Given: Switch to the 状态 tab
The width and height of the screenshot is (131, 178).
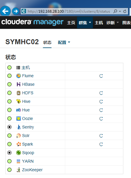Looking at the screenshot, I should click(x=47, y=42).
